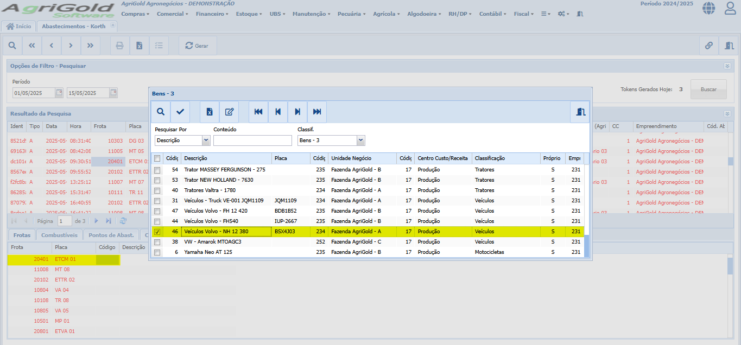Click main toolbar single-right arrow (next)
This screenshot has width=741, height=345.
coord(71,46)
